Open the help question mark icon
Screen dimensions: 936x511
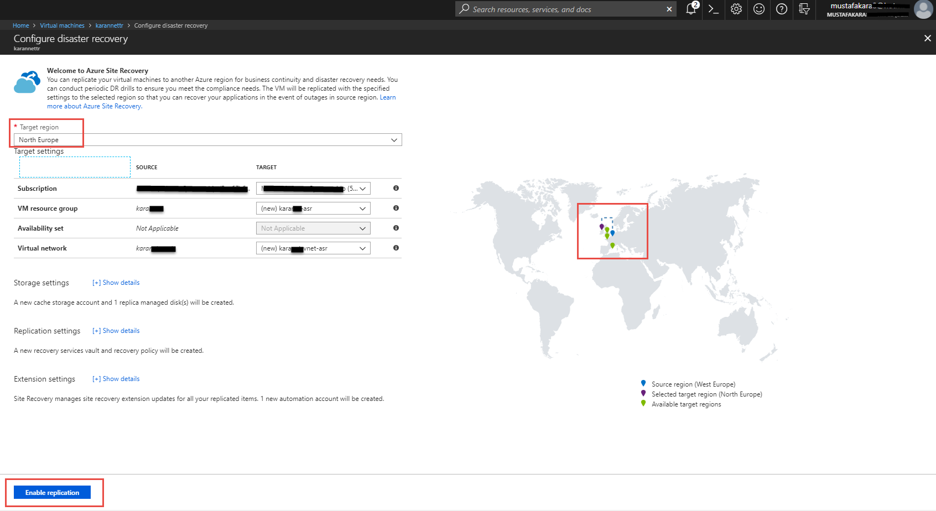click(x=782, y=9)
